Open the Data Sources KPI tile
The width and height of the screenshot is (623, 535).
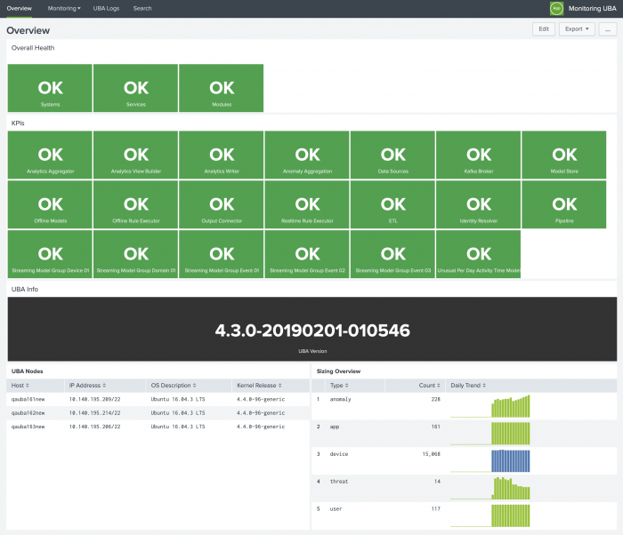pyautogui.click(x=392, y=155)
